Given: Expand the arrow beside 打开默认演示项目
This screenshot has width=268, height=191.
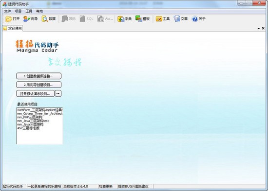Looking at the screenshot, I should point(58,93).
